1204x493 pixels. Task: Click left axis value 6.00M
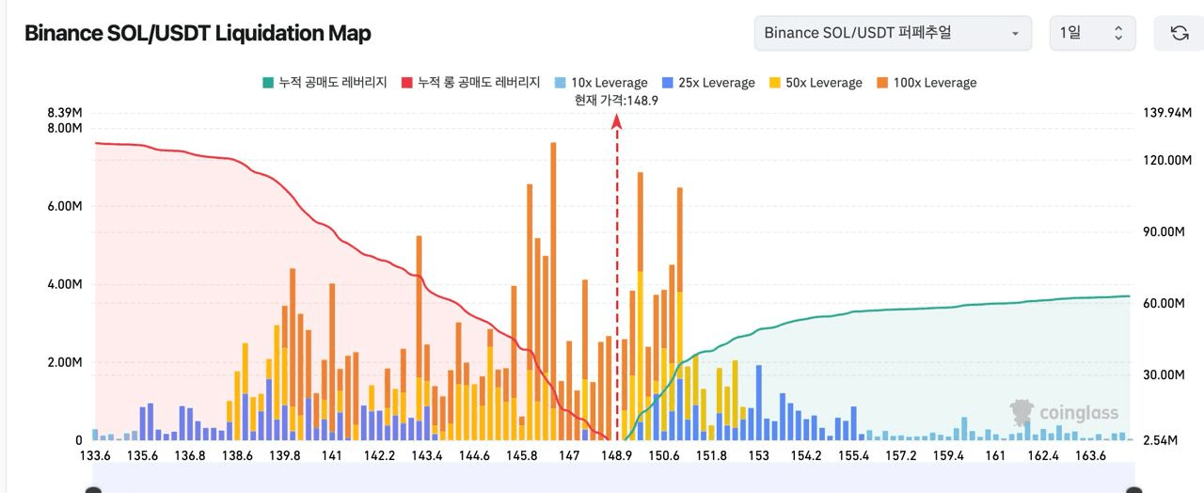65,206
